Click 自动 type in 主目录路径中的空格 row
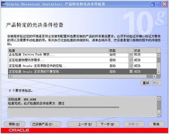This screenshot has height=134, width=169. (x=113, y=66)
